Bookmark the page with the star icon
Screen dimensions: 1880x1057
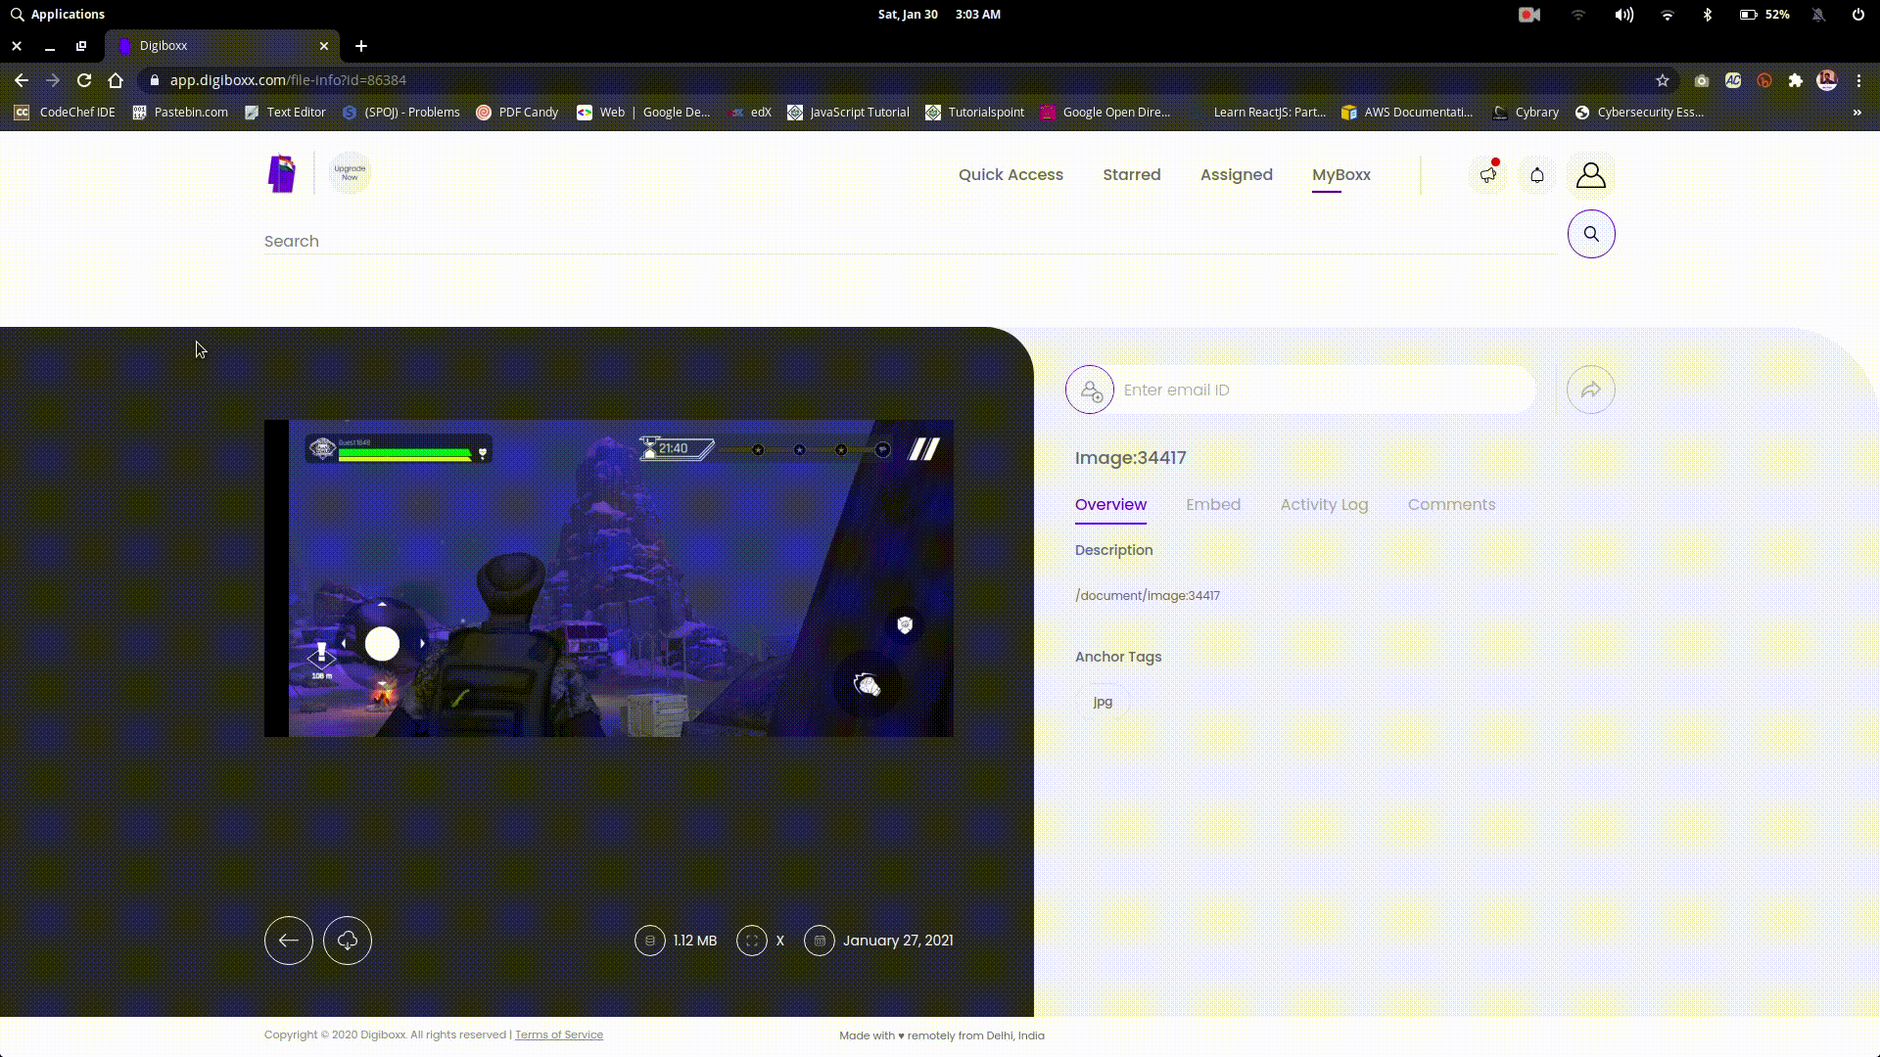1662,80
